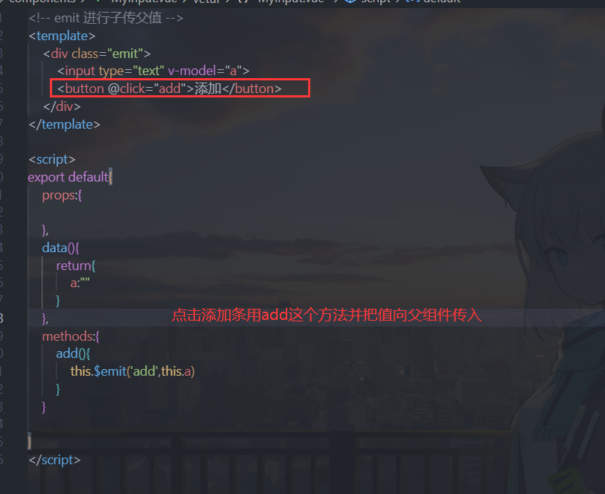
Task: Click the script cube icon in breadcrumb
Action: (350, 1)
